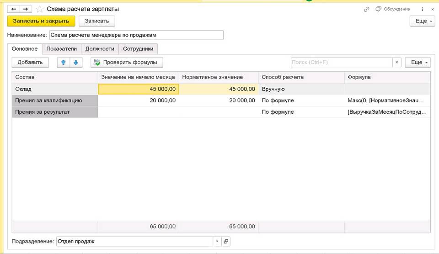The image size is (439, 254).
Task: Move row up with blue arrow
Action: coord(64,63)
